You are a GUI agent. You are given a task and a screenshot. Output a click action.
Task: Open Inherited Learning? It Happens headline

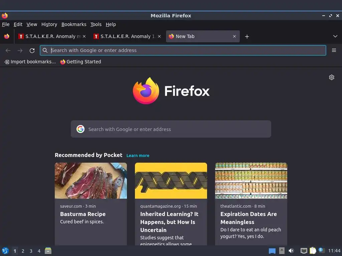tap(169, 222)
